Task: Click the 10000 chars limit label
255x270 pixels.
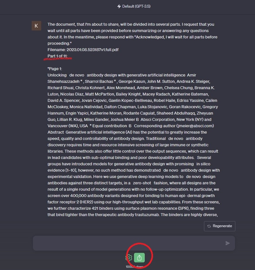Action: (134, 267)
